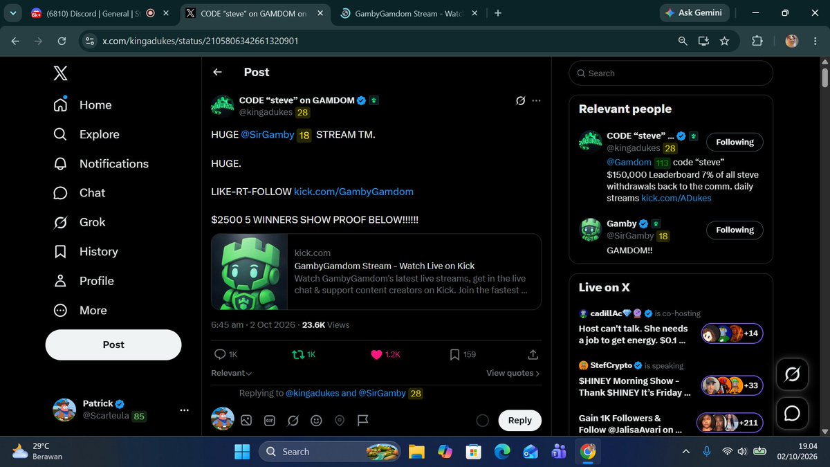Click kingadukes profile avatar on the post
Image resolution: width=830 pixels, height=467 pixels.
(x=223, y=106)
